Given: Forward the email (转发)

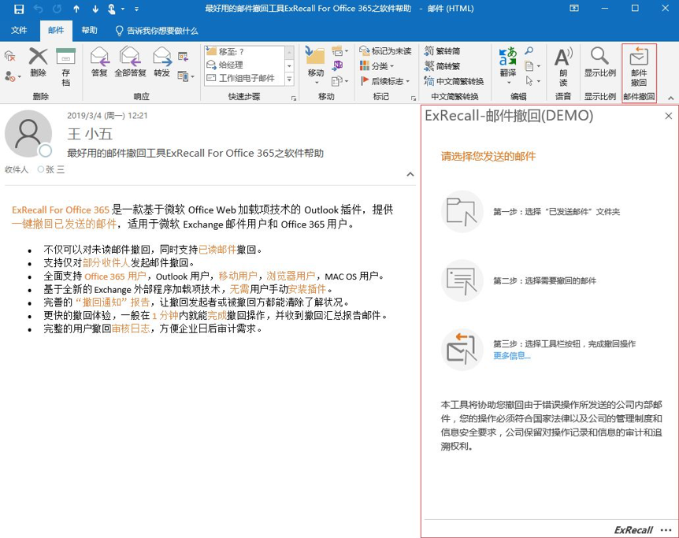Looking at the screenshot, I should (x=162, y=62).
